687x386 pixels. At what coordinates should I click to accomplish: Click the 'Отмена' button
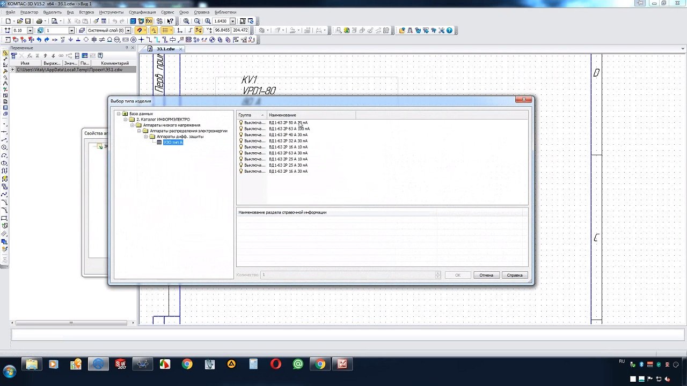point(486,275)
